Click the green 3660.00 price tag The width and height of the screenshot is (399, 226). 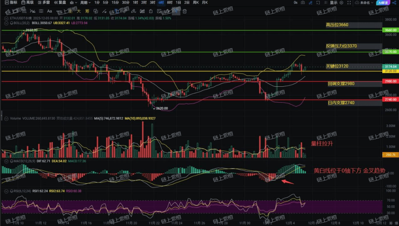pyautogui.click(x=390, y=30)
